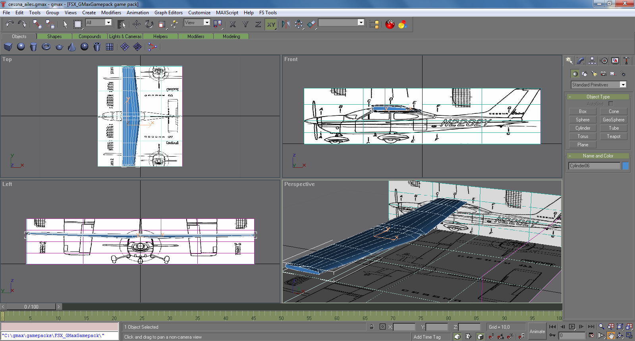Select Cameras category icon in Create panel
This screenshot has height=341, width=635.
(x=604, y=74)
